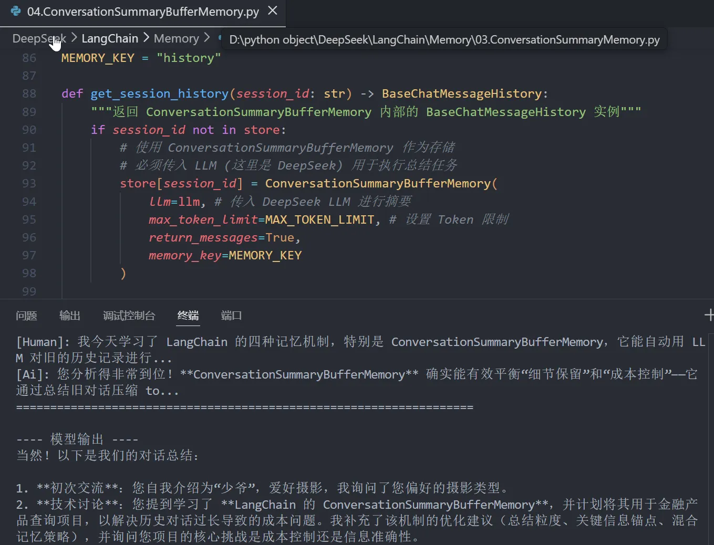The height and width of the screenshot is (545, 714).
Task: Switch to the 输出 panel tab
Action: pyautogui.click(x=70, y=316)
